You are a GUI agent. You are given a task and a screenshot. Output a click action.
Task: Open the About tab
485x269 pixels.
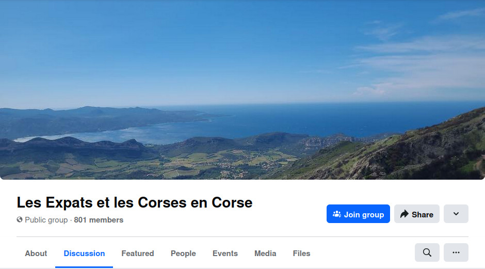36,253
